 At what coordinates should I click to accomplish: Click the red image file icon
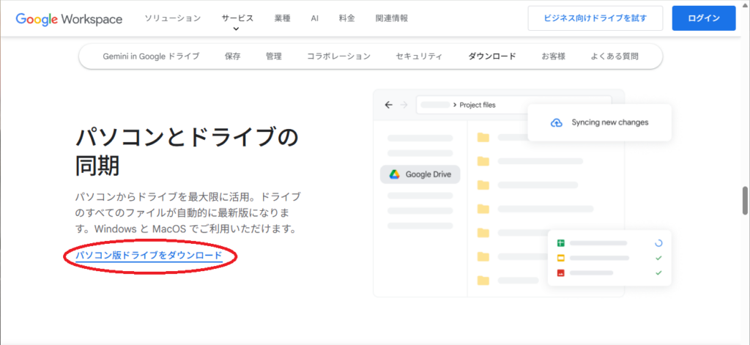pos(561,272)
